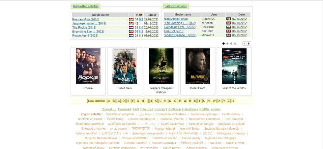Open Night Angel (1990) comment link
The image size is (323, 149).
tap(176, 19)
